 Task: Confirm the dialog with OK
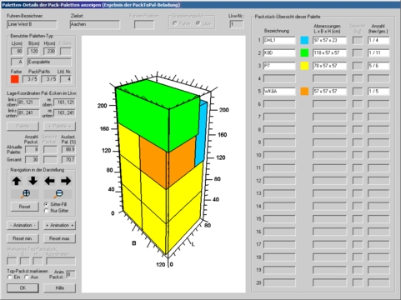click(23, 288)
